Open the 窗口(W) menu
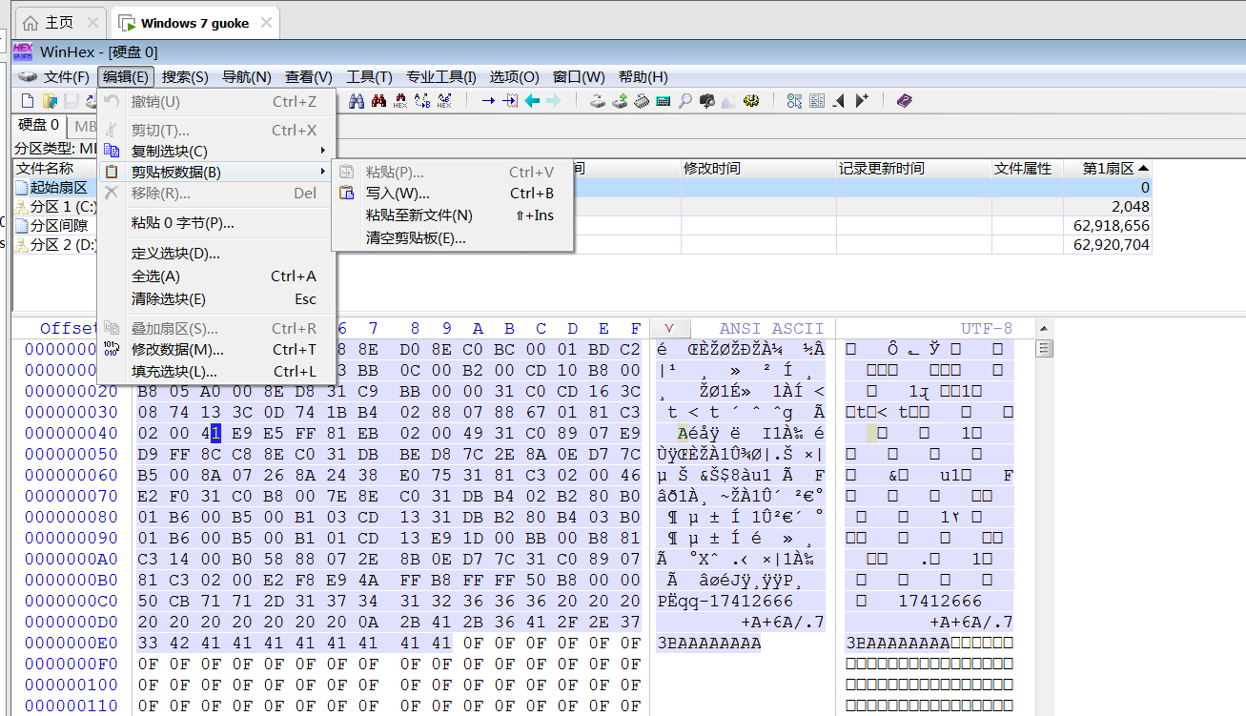1246x716 pixels. click(x=579, y=77)
